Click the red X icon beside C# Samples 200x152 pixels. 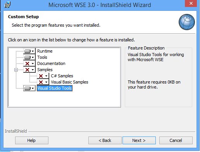coord(41,76)
